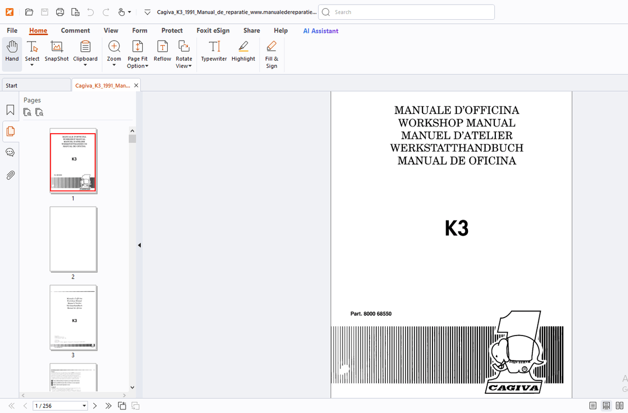Jump to the last page
Image resolution: width=628 pixels, height=413 pixels.
pos(108,405)
